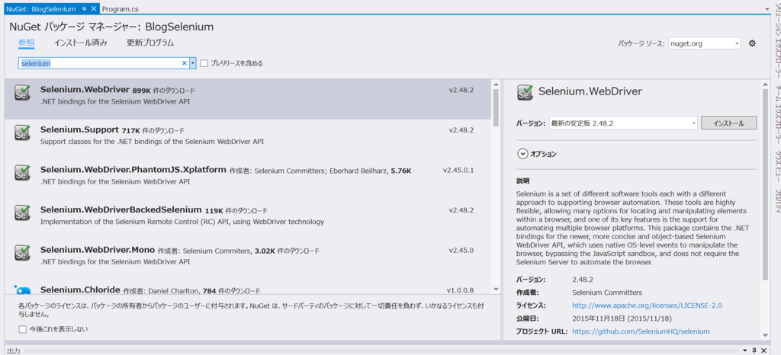Open package source settings gear
The image size is (781, 355).
tap(752, 43)
